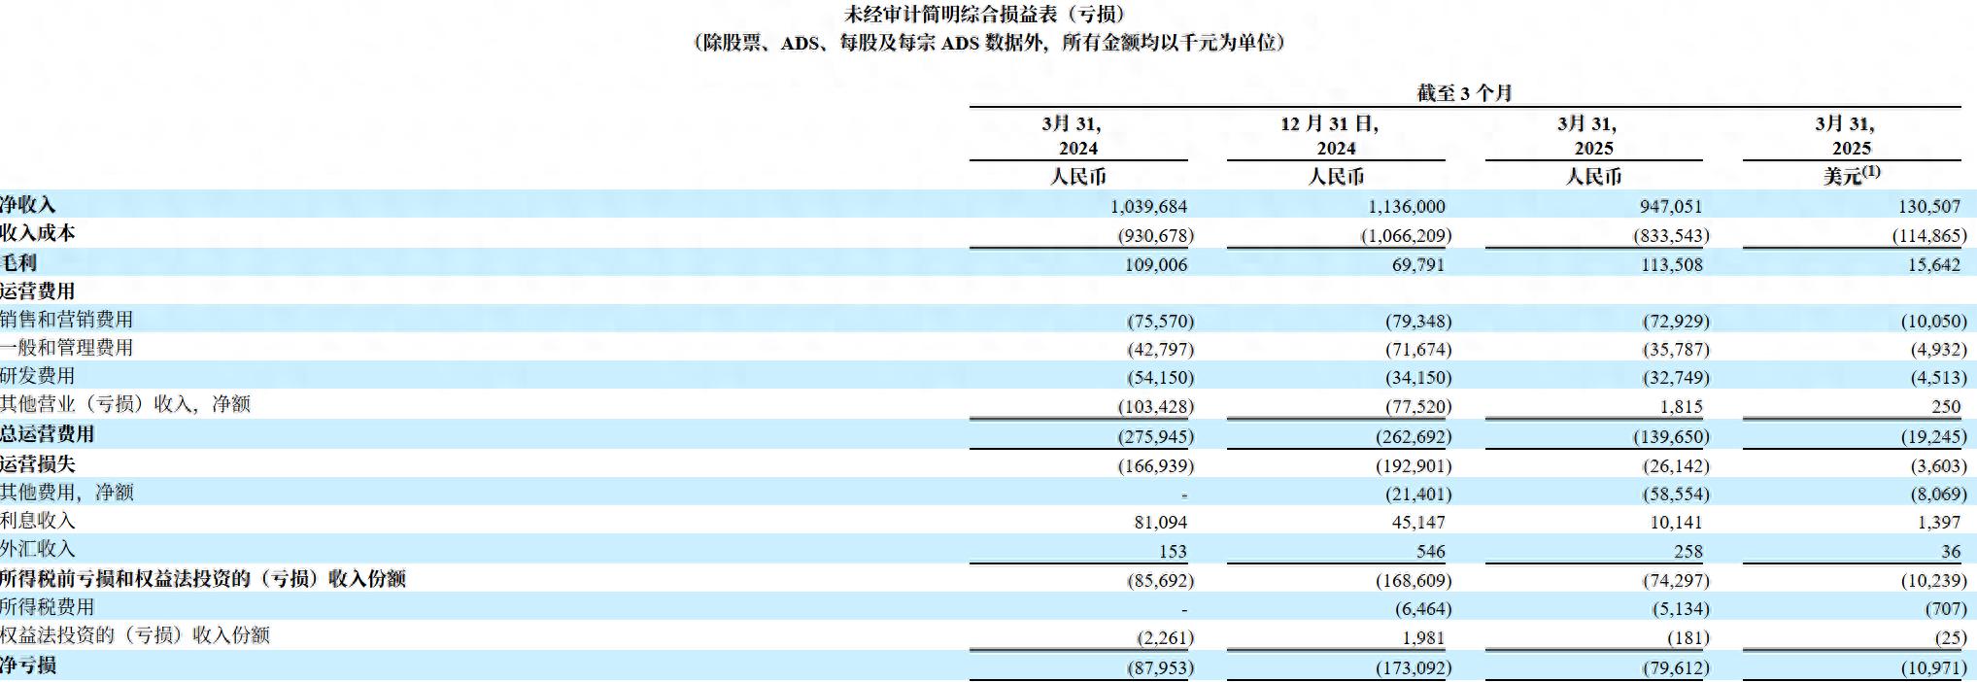Click gross profit value 15,642
Viewport: 1977px width, 682px height.
tap(1933, 265)
